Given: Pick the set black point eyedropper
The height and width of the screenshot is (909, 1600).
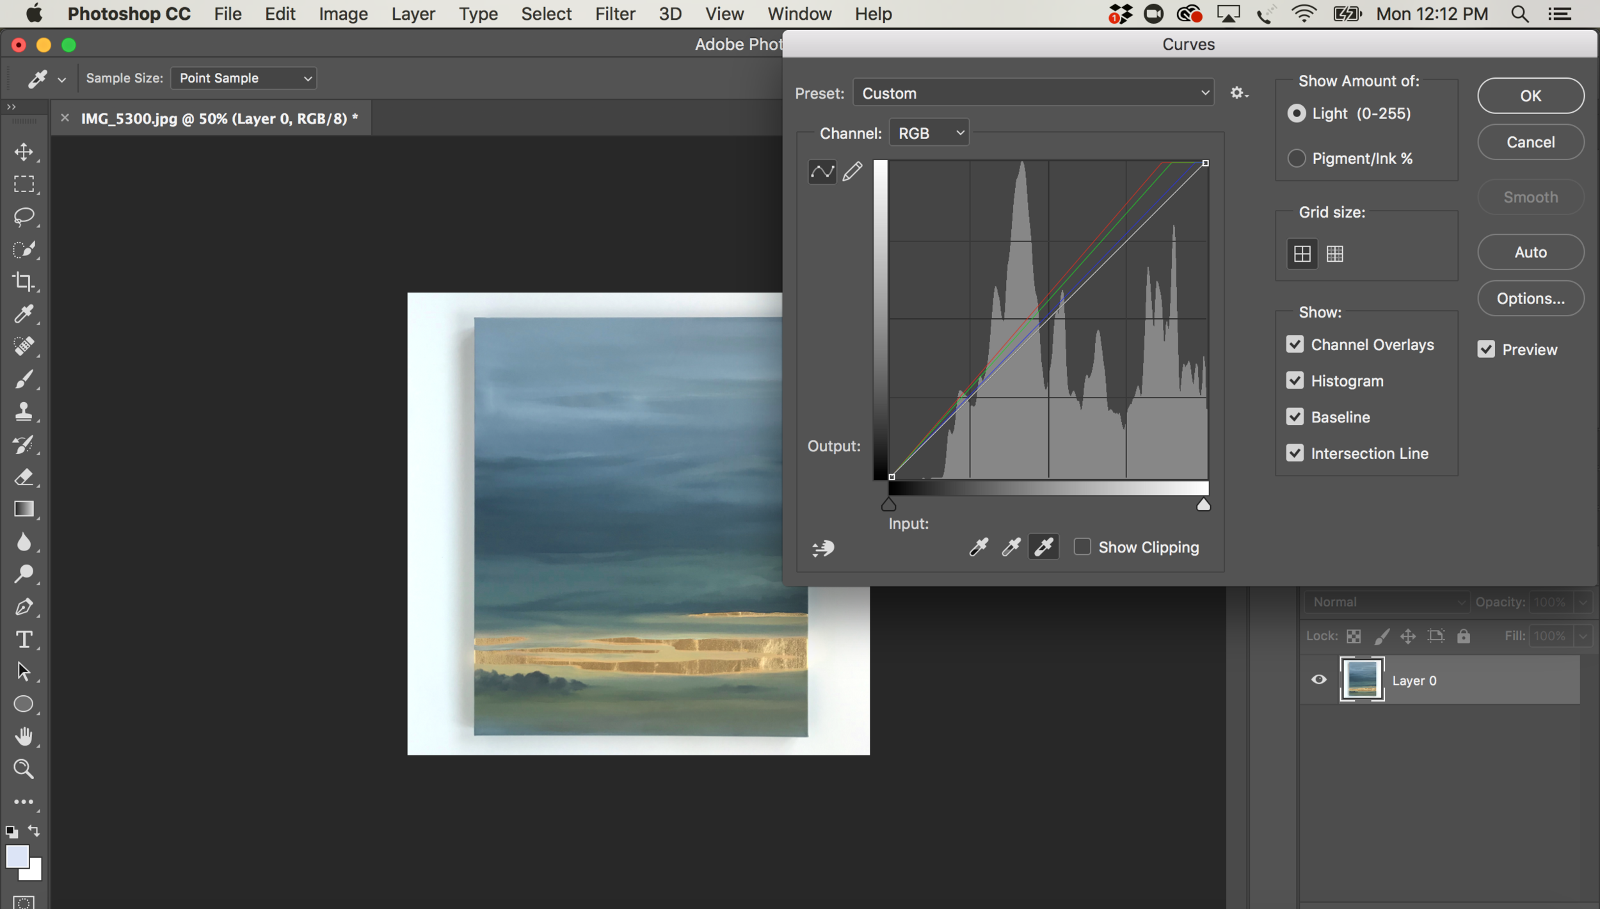Looking at the screenshot, I should point(979,547).
